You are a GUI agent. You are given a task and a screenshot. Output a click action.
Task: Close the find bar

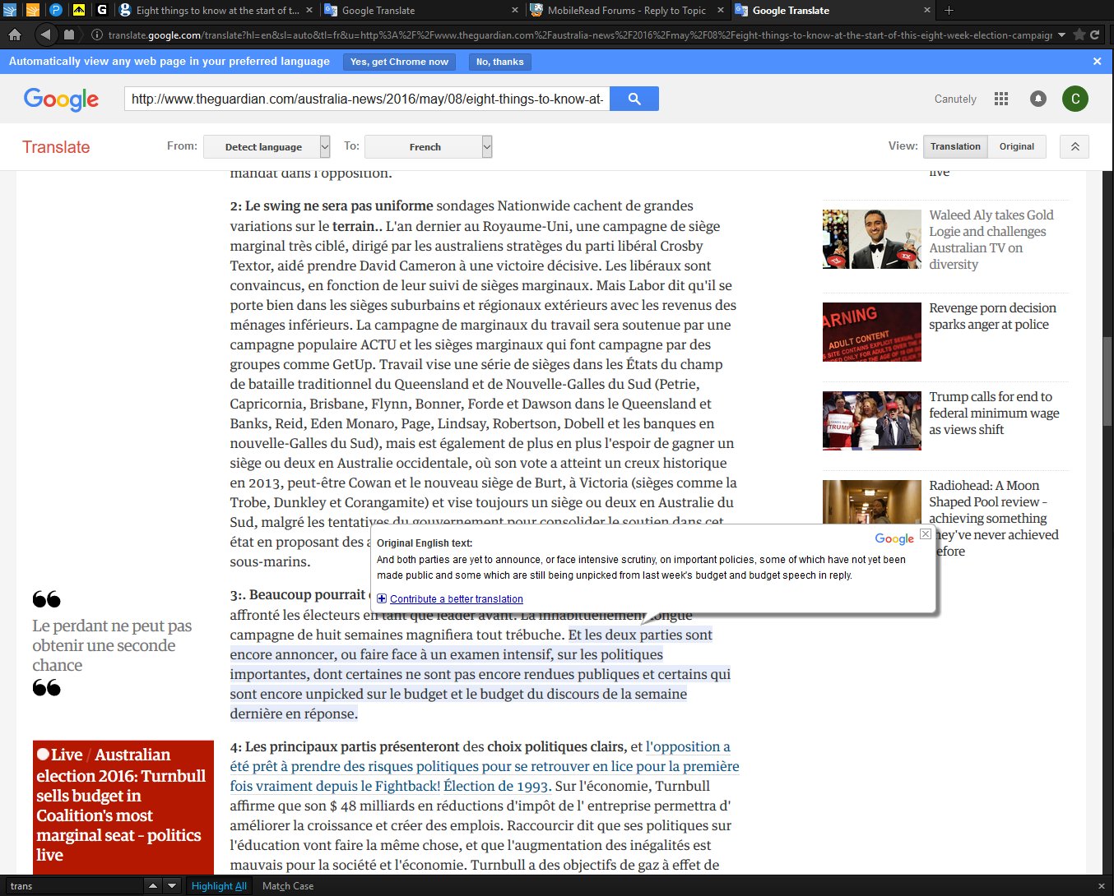1102,885
